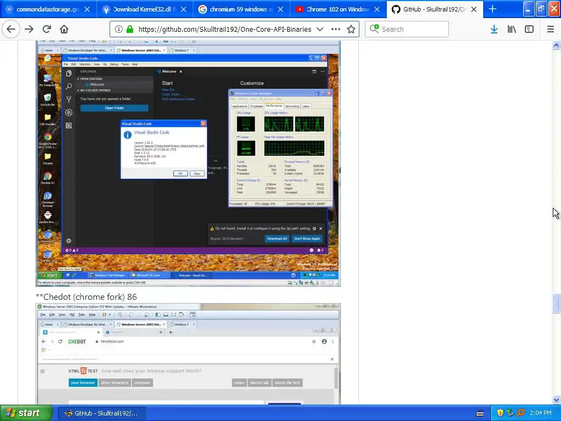Open the Chedot browser screenshot image
The image size is (561, 421).
click(x=188, y=354)
